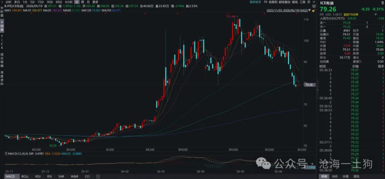Click the ICE布油 title in quote panel
Image resolution: width=385 pixels, height=179 pixels.
pyautogui.click(x=326, y=3)
